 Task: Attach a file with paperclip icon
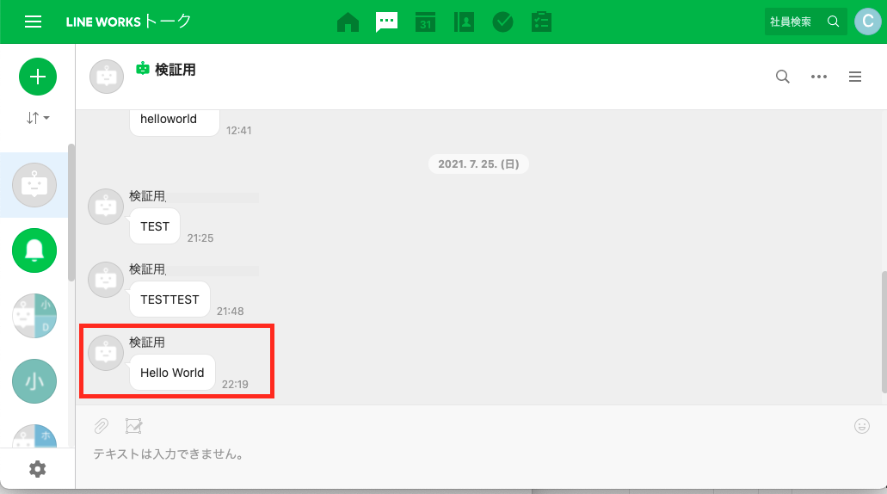102,425
